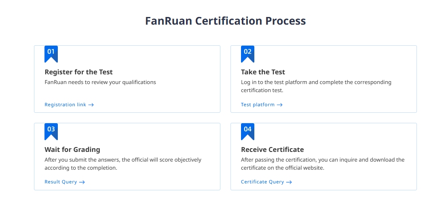The height and width of the screenshot is (221, 446).
Task: Click the arrow beside Test platform
Action: (279, 105)
